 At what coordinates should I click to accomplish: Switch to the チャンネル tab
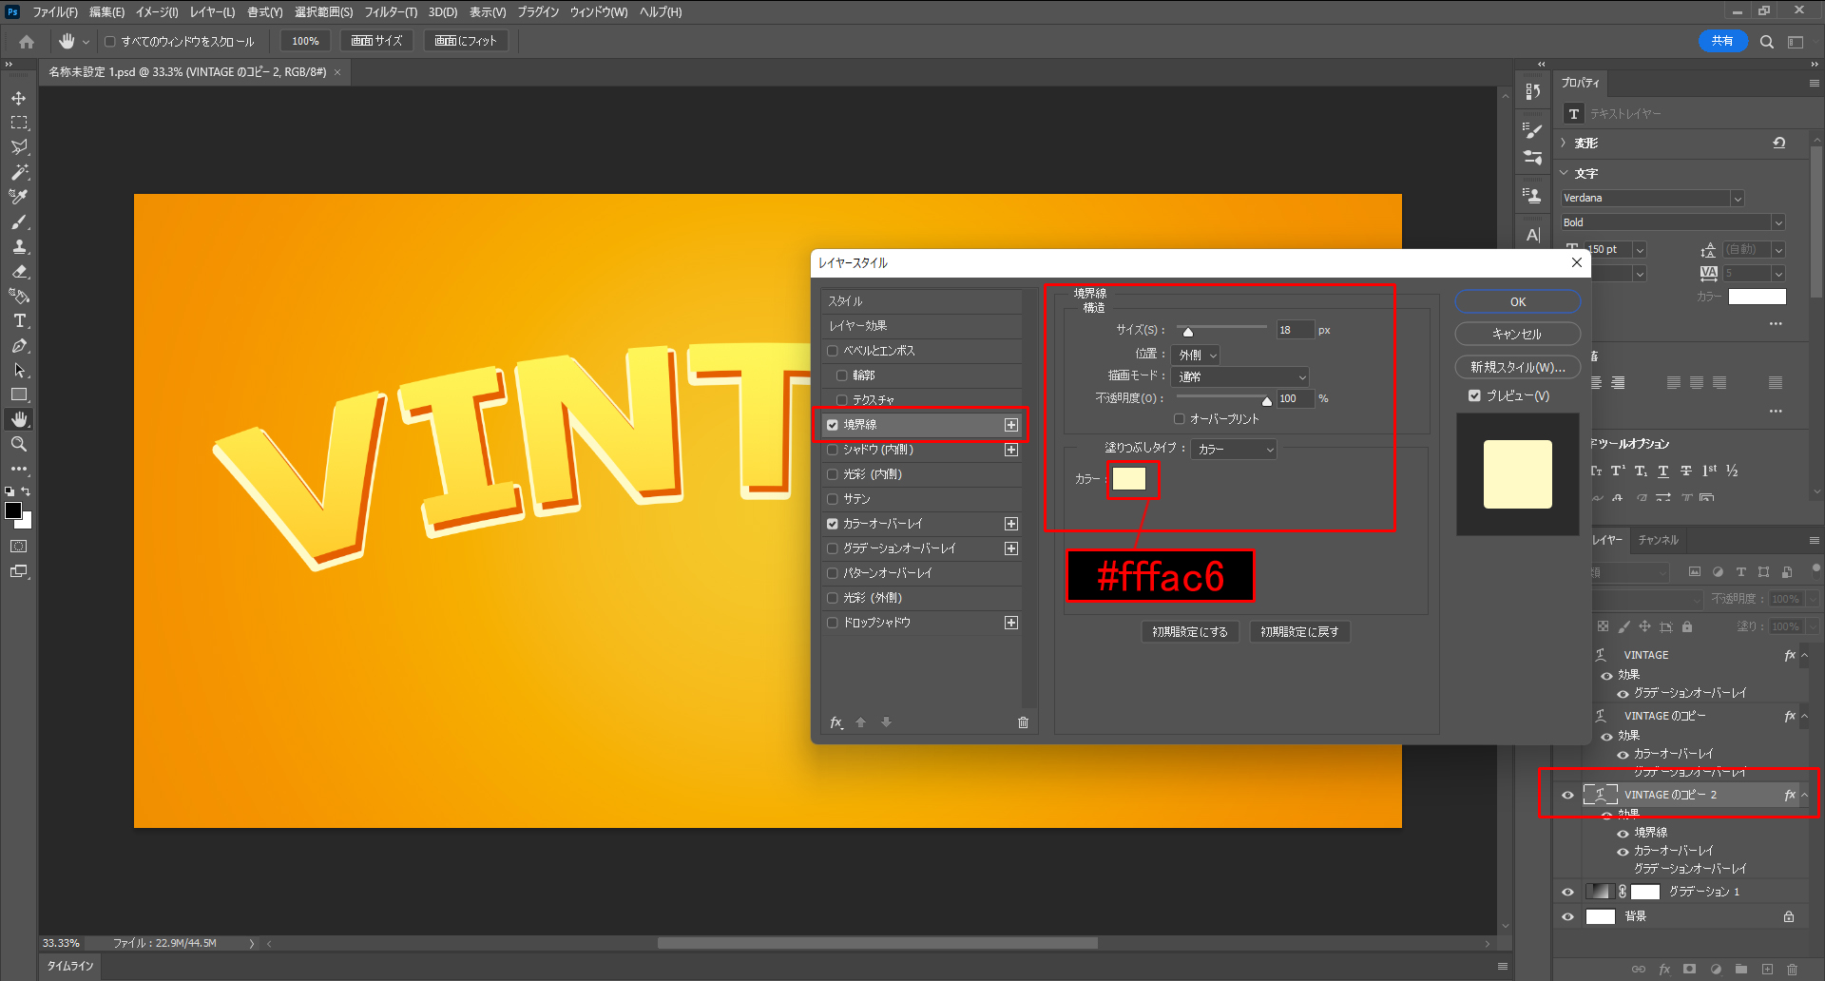click(x=1658, y=540)
